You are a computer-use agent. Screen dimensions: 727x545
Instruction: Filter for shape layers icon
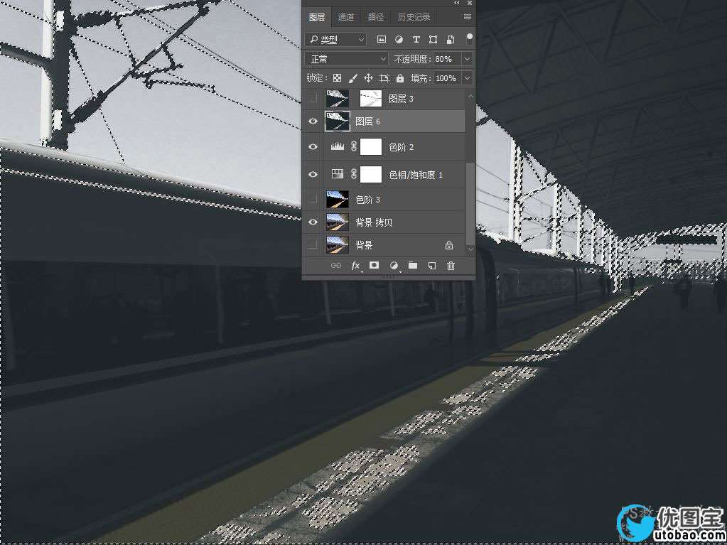click(433, 40)
